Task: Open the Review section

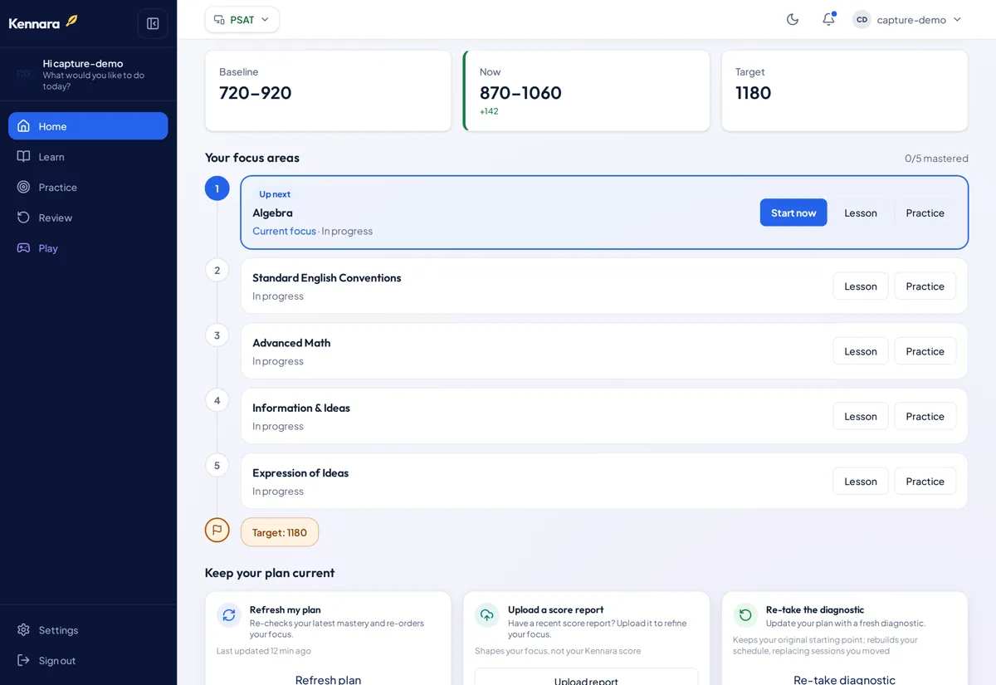Action: pos(88,218)
